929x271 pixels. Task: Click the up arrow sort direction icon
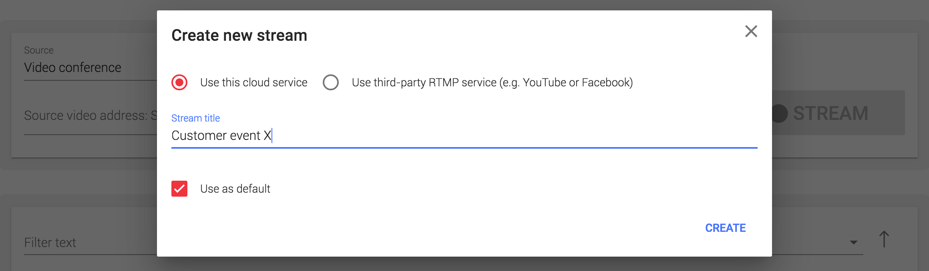[x=884, y=239]
